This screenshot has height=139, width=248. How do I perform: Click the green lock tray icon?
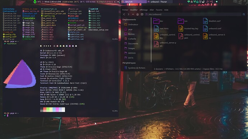point(197,2)
